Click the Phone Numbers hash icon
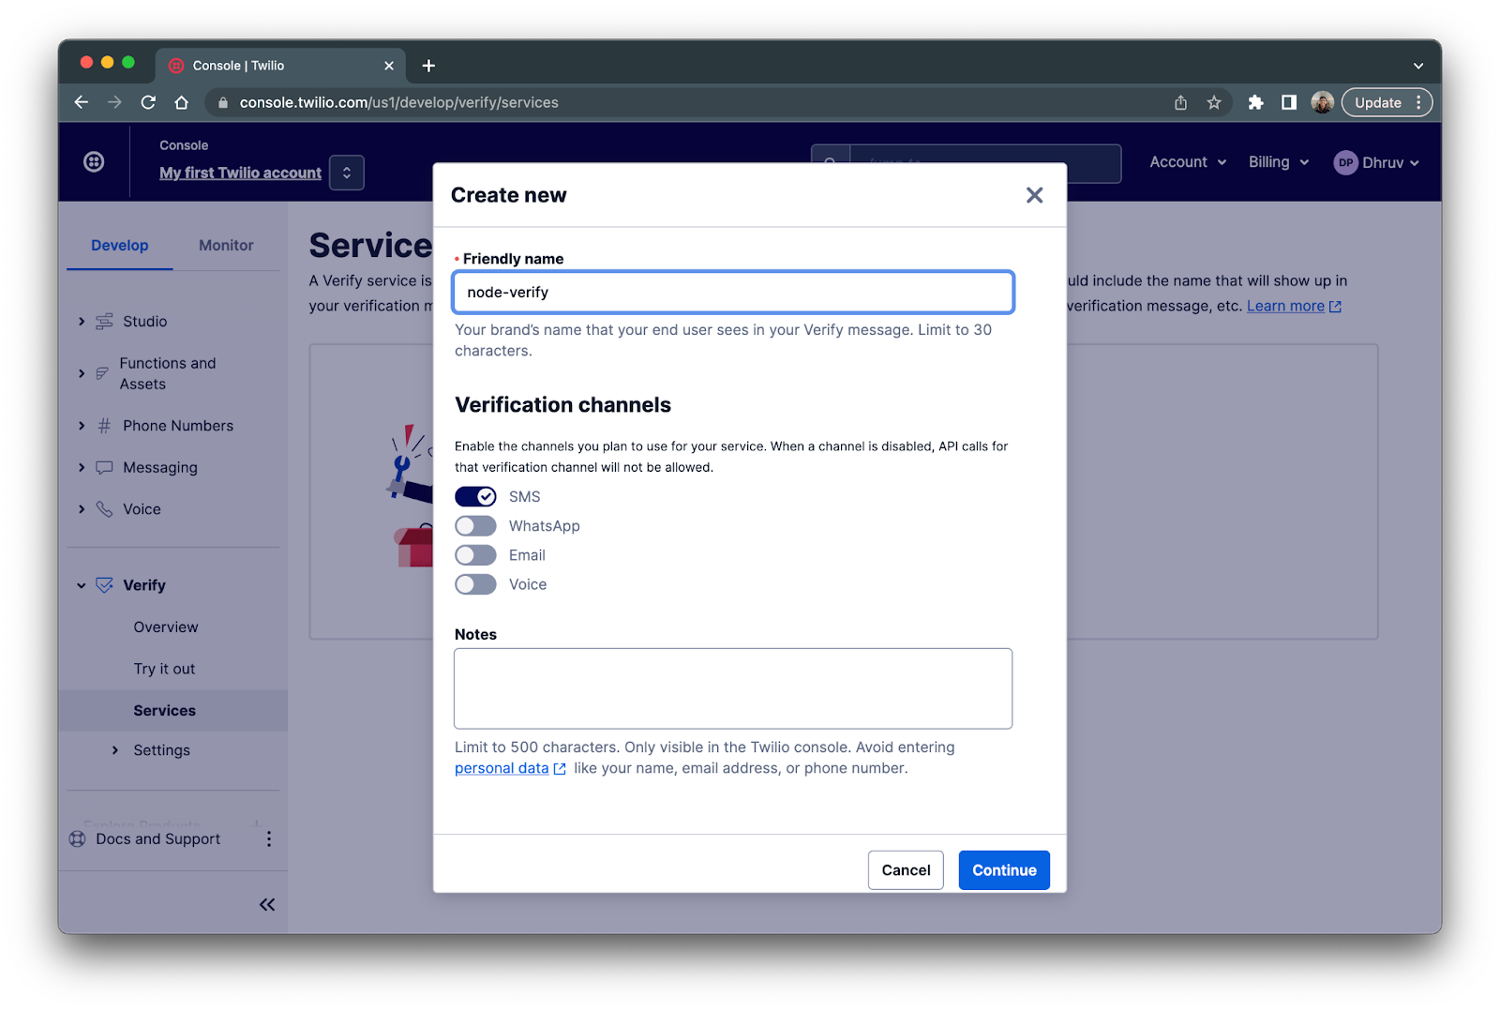 coord(104,426)
